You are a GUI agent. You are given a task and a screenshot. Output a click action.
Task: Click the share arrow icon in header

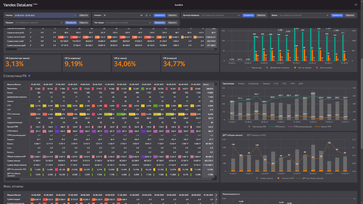tap(356, 5)
